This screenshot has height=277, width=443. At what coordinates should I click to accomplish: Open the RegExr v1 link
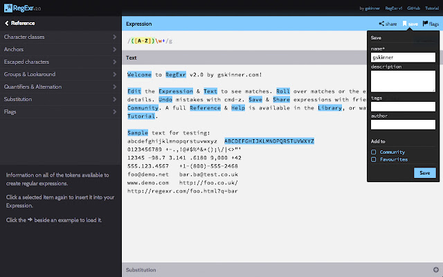[x=394, y=8]
